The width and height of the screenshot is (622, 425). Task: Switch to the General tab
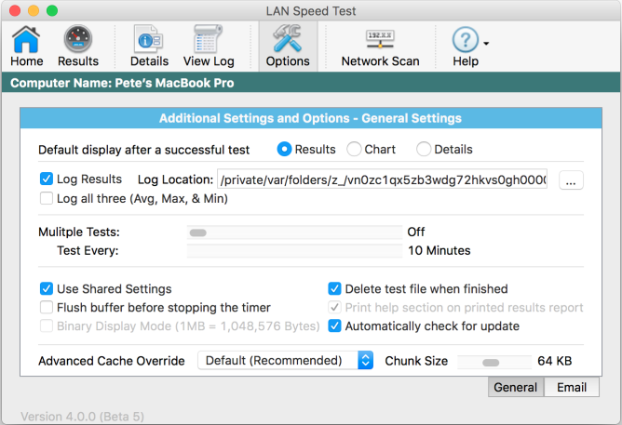pyautogui.click(x=516, y=387)
